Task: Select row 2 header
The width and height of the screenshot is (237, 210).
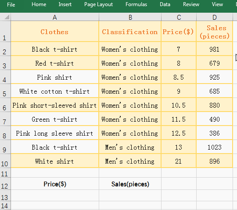Action: (5, 49)
